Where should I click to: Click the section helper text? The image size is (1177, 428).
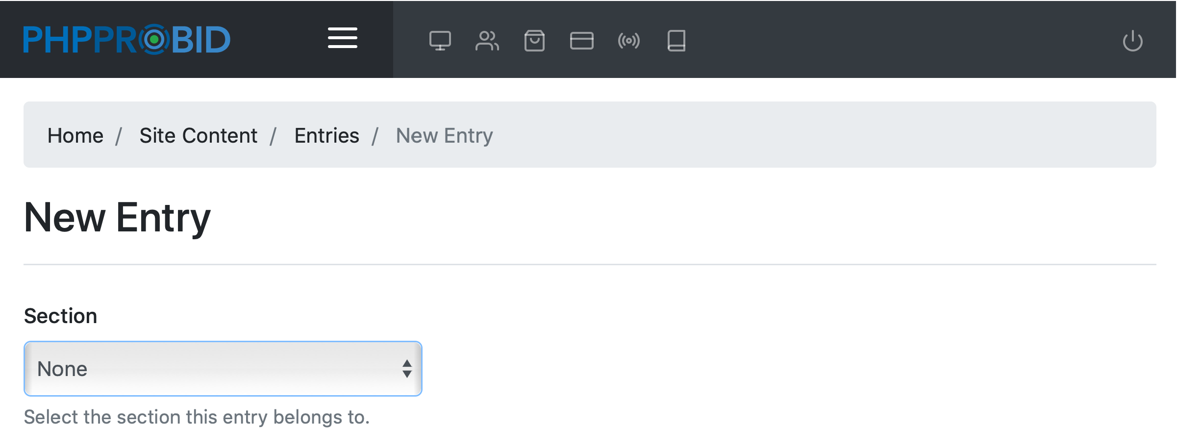pyautogui.click(x=197, y=417)
